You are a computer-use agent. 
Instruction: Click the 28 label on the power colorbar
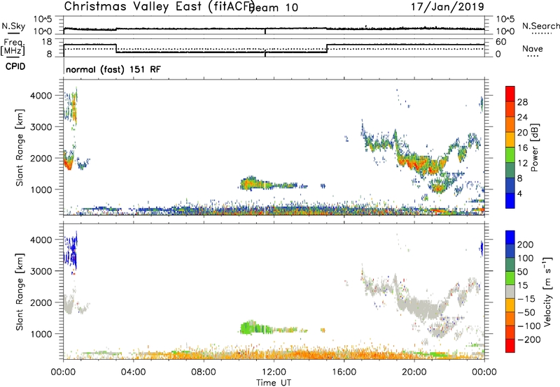(x=522, y=102)
